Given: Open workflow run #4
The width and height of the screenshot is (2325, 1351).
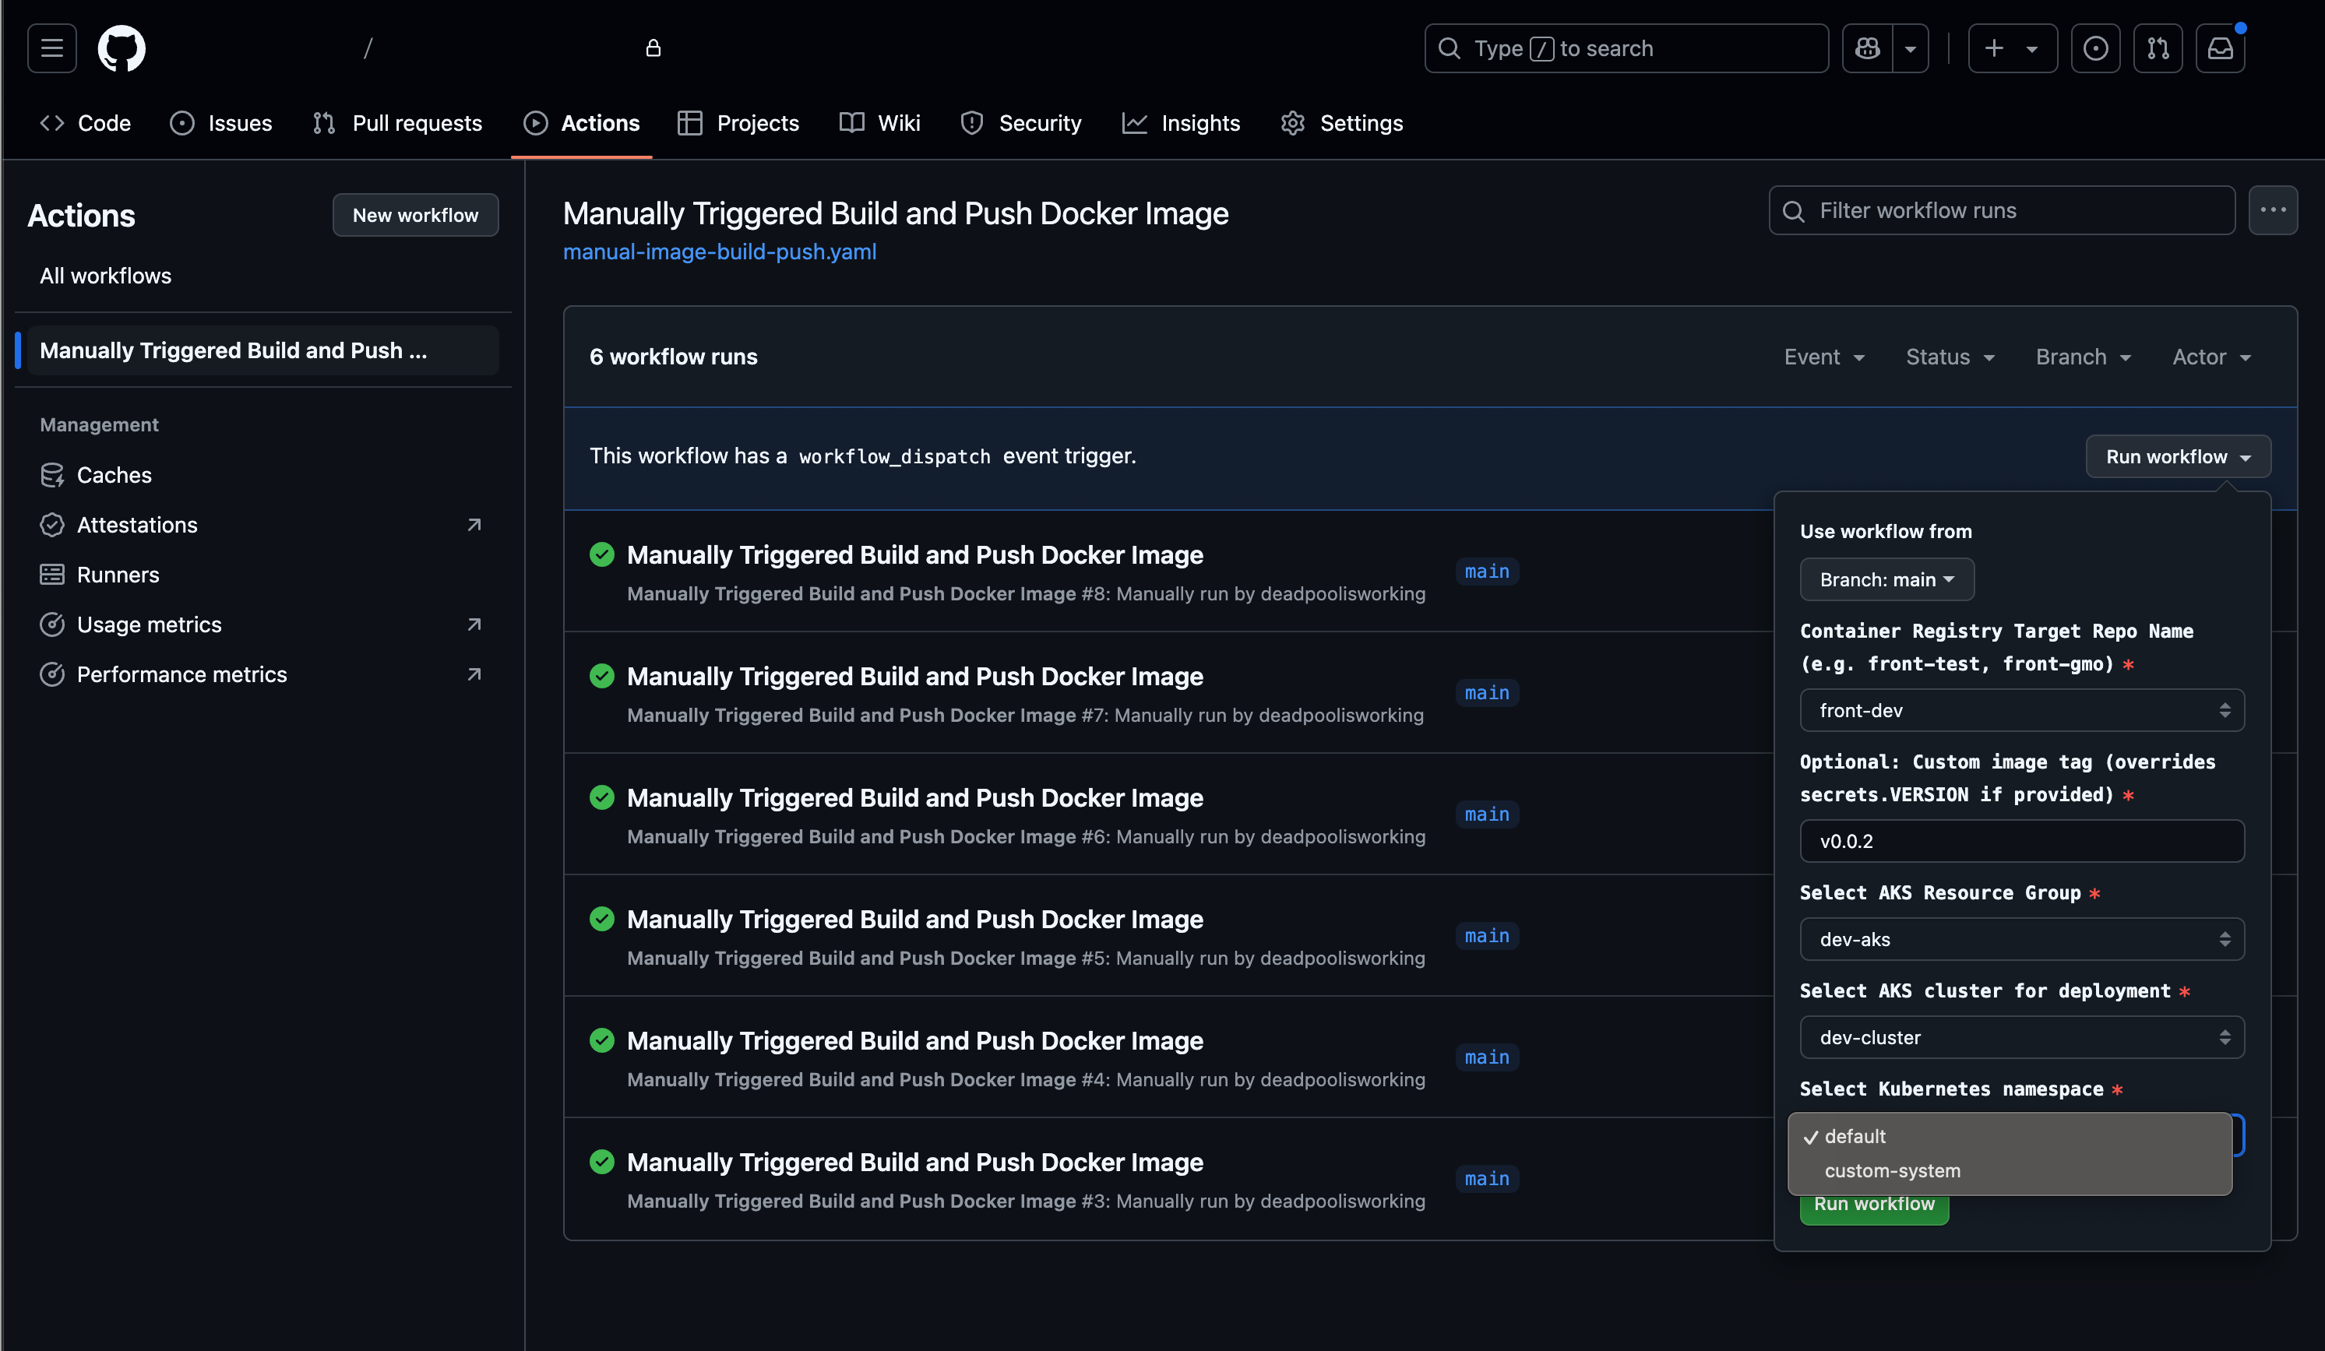Looking at the screenshot, I should point(914,1040).
